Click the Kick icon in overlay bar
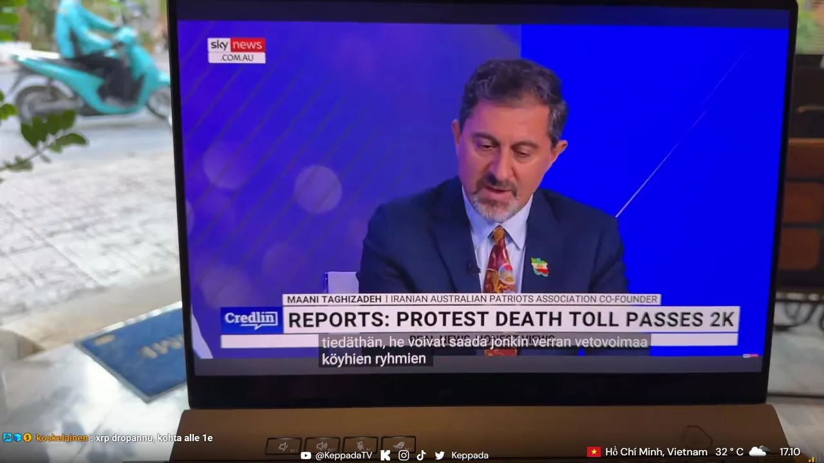The width and height of the screenshot is (824, 463). [385, 455]
